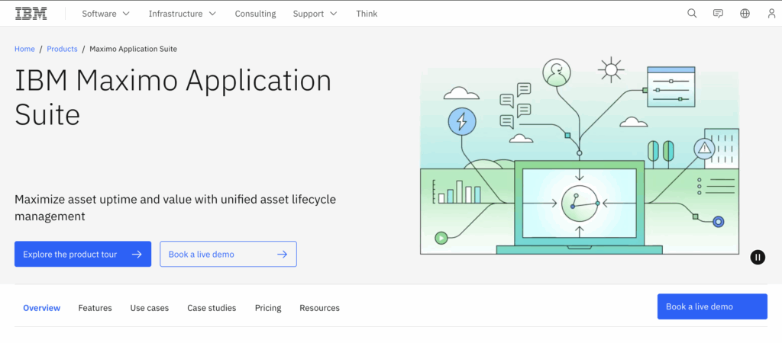Open the user profile icon
The image size is (782, 343).
pyautogui.click(x=771, y=14)
